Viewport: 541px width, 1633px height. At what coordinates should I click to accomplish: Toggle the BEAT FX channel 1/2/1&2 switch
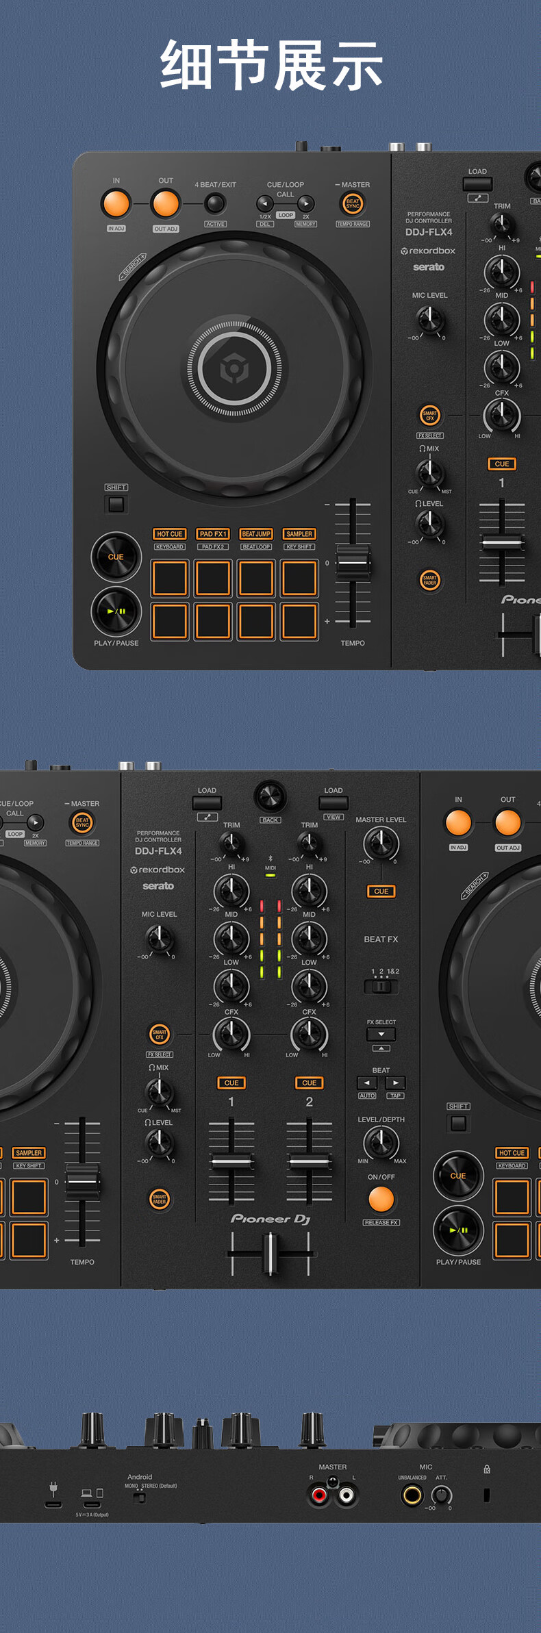(x=381, y=987)
